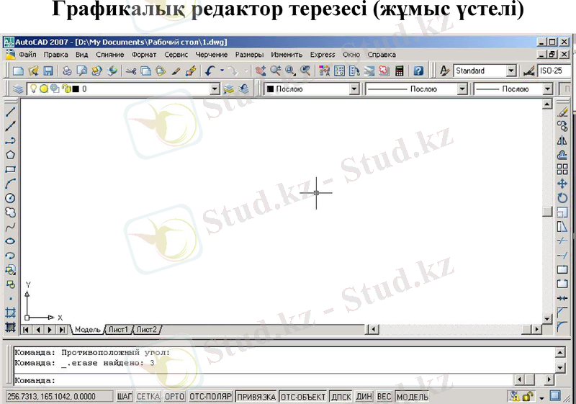576x404 pixels.
Task: Select the Line draw tool
Action: click(10, 112)
